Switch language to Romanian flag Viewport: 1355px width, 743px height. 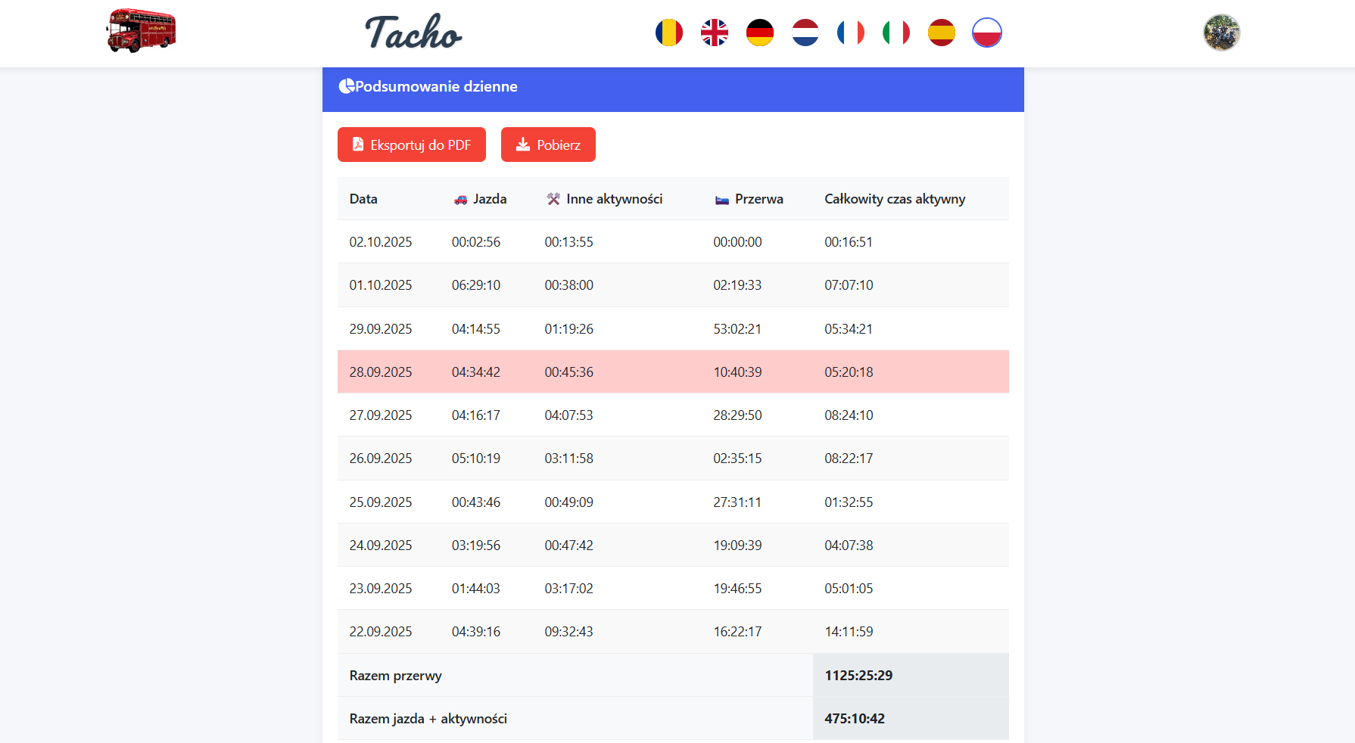coord(669,33)
